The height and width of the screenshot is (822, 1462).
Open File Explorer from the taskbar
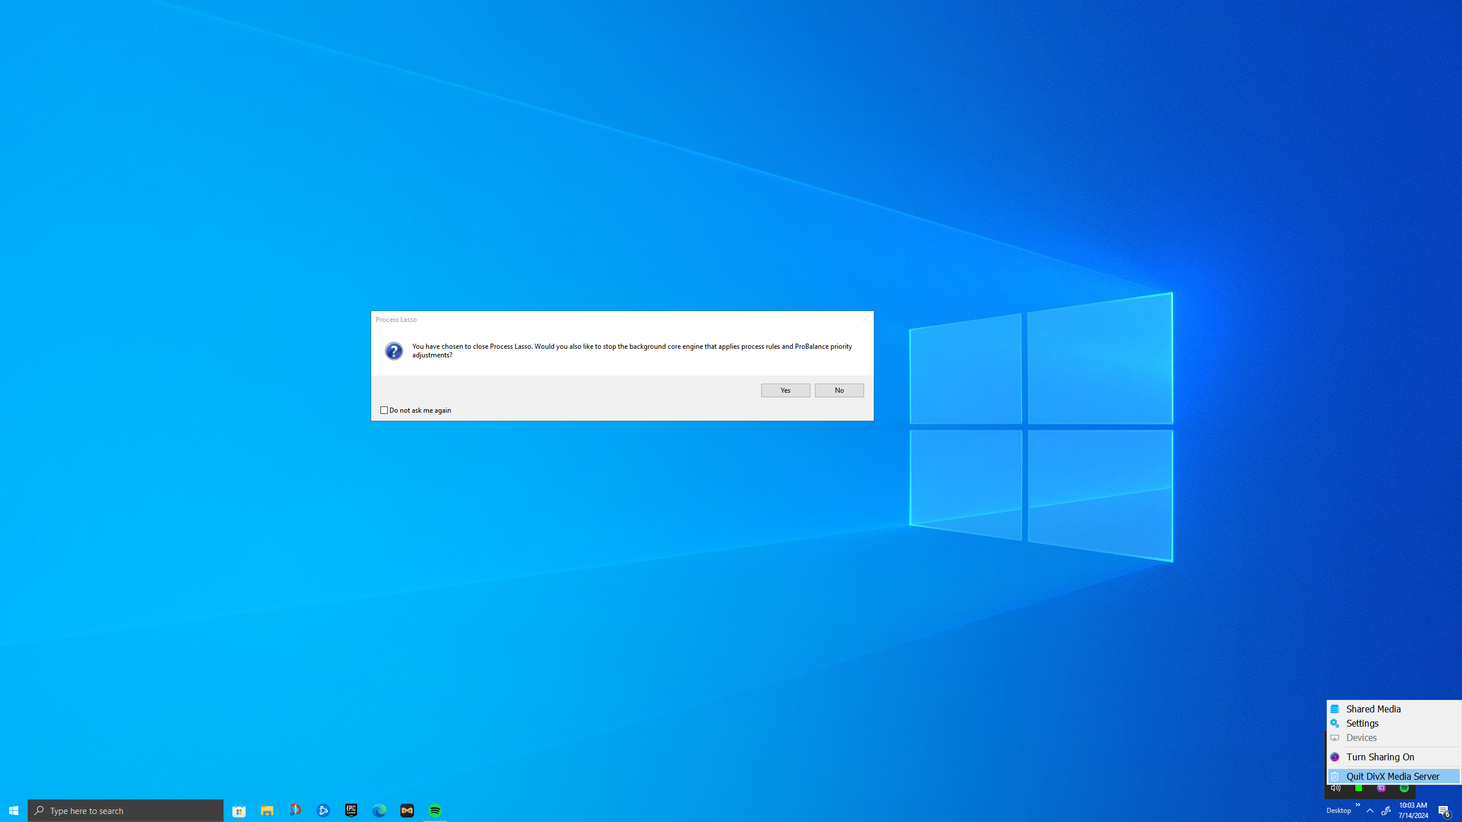pos(267,810)
